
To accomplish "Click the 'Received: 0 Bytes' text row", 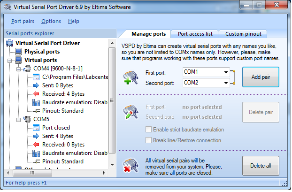I will [63, 145].
